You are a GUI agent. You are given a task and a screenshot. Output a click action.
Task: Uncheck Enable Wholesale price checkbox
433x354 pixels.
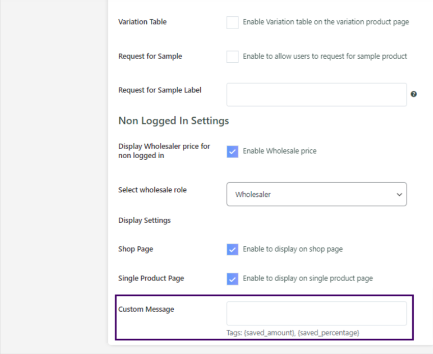232,151
